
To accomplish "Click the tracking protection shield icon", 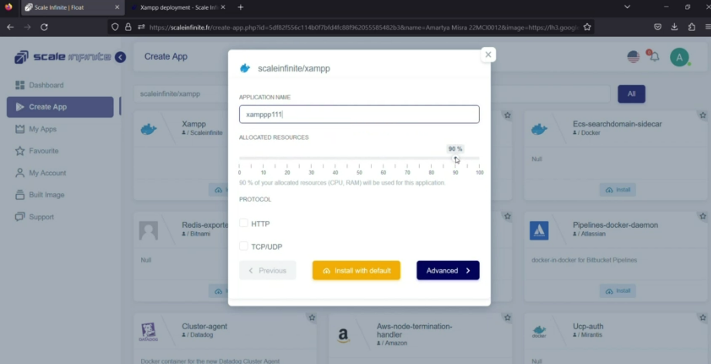I will tap(115, 27).
